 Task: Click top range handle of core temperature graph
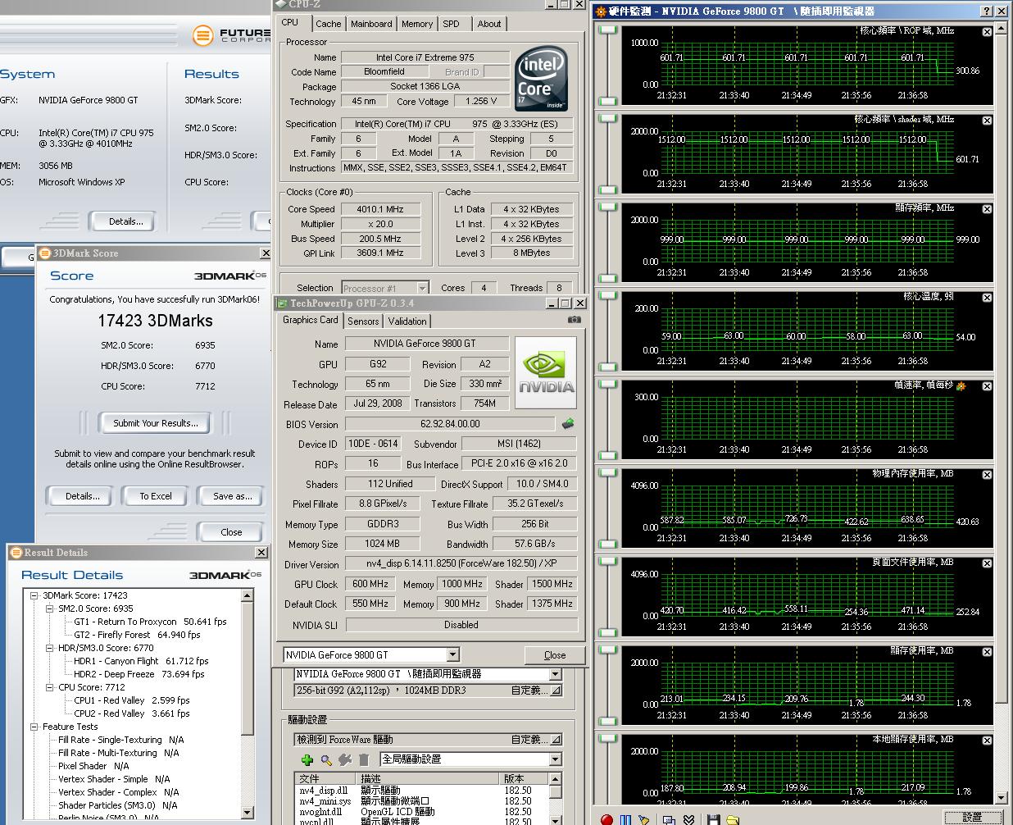pyautogui.click(x=607, y=295)
